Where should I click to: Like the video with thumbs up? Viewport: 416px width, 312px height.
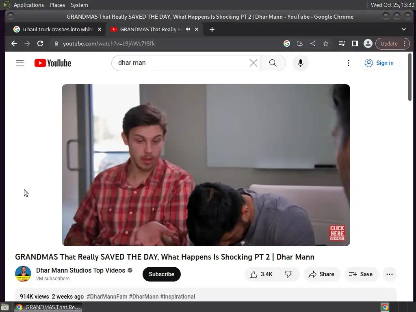coord(261,274)
